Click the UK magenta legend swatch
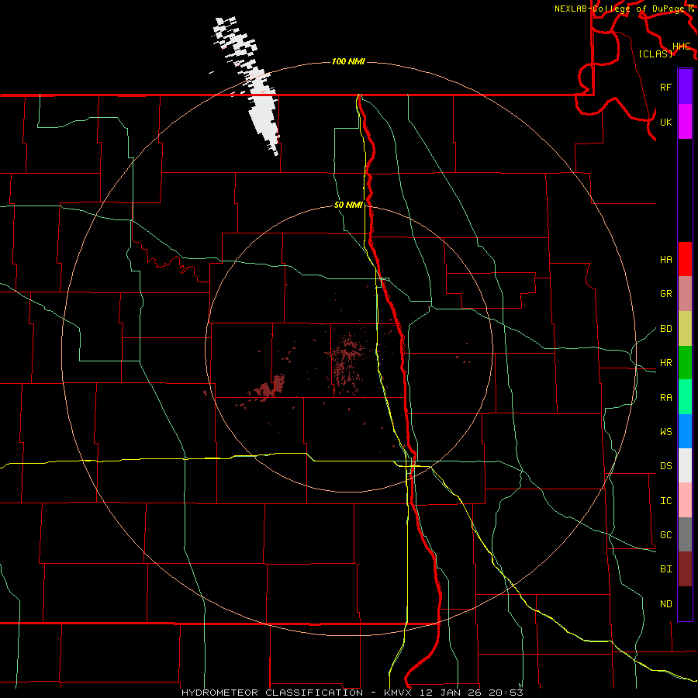The height and width of the screenshot is (698, 698). (685, 122)
